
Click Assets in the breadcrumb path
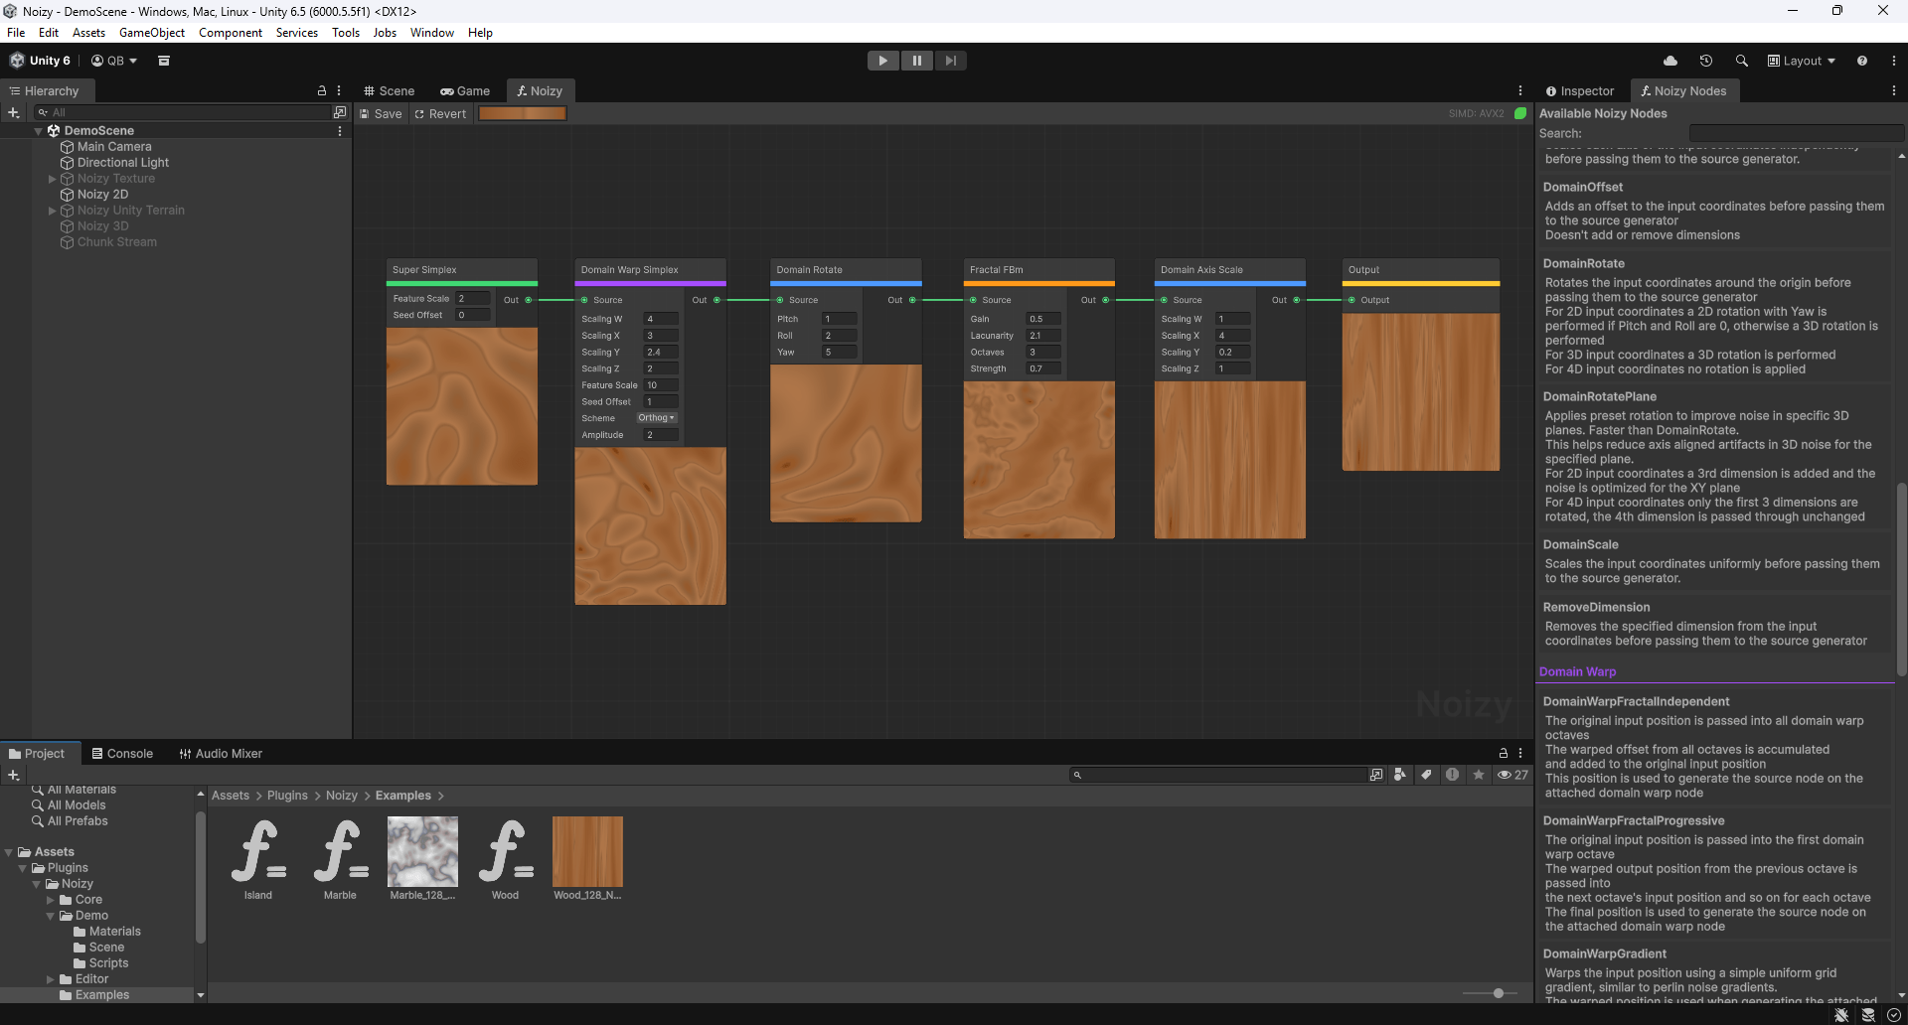(x=231, y=796)
